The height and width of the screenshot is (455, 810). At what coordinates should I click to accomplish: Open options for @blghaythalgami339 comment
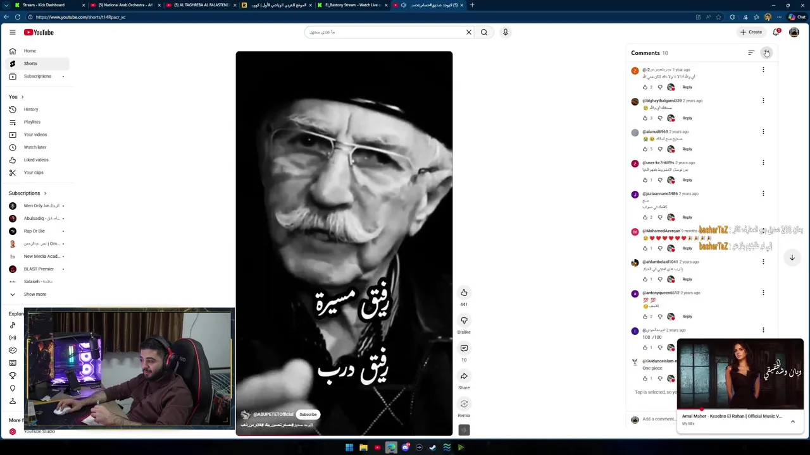click(x=763, y=100)
